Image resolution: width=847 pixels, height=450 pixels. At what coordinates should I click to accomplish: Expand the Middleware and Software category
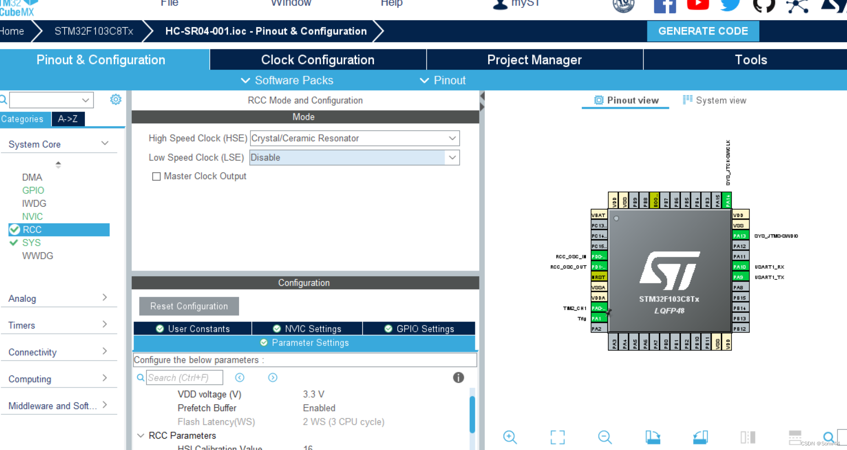pos(105,405)
